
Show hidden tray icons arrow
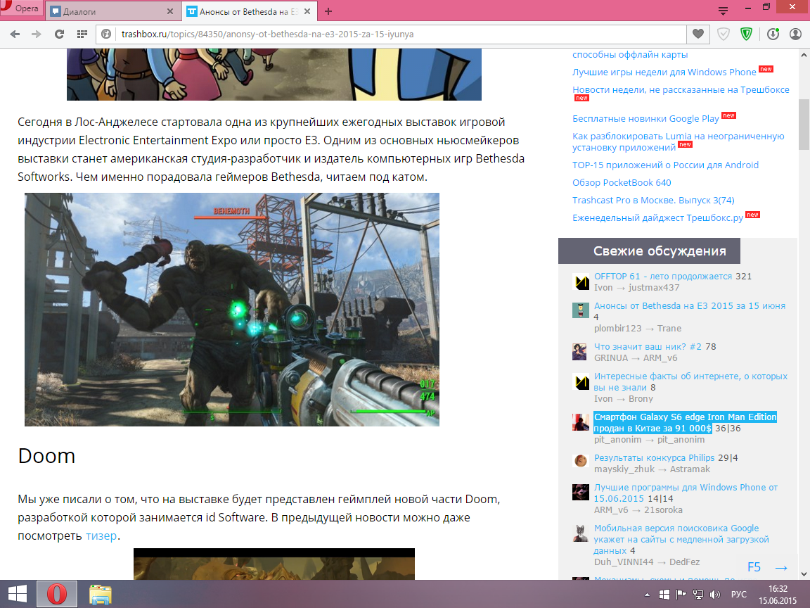tap(648, 595)
